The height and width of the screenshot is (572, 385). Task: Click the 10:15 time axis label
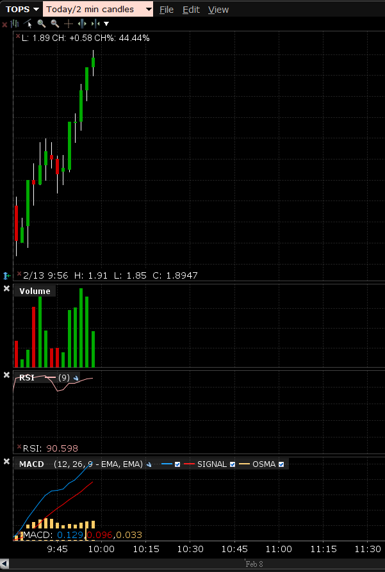(x=145, y=549)
